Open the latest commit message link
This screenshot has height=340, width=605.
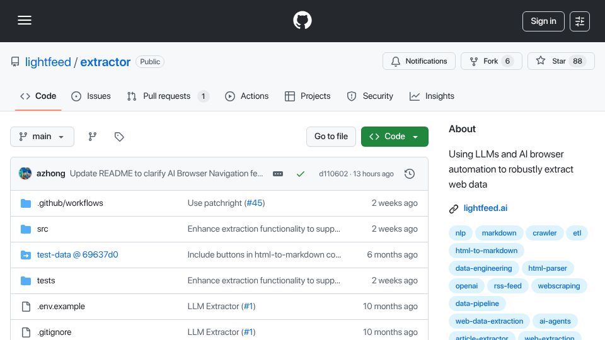pos(166,174)
